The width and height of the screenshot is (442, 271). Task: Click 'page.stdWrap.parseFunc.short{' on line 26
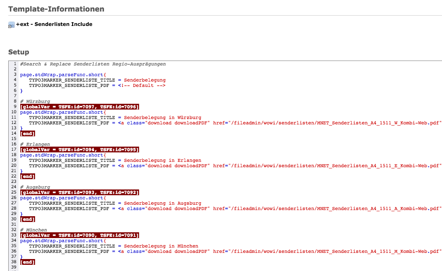63,198
